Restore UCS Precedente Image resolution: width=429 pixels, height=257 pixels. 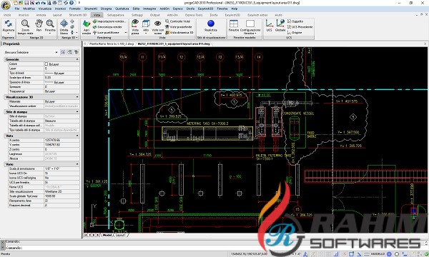(300, 27)
